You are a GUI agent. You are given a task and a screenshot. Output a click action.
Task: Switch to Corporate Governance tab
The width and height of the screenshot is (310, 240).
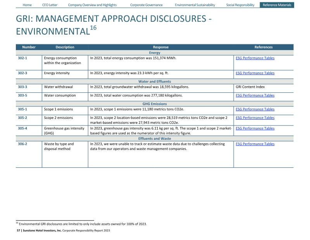pyautogui.click(x=146, y=5)
